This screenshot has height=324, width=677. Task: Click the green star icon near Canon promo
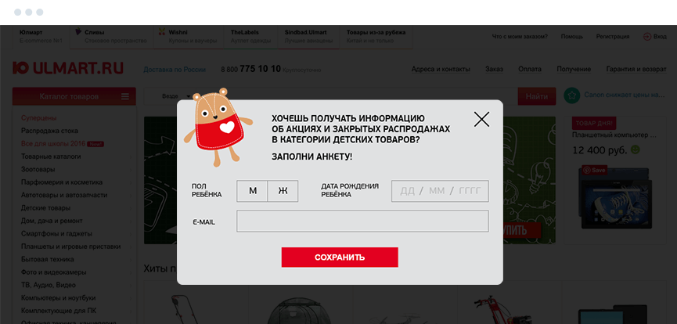point(571,95)
